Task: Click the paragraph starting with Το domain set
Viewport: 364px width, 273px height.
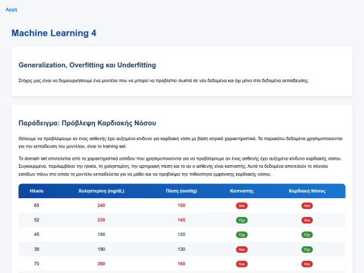Action: click(180, 166)
